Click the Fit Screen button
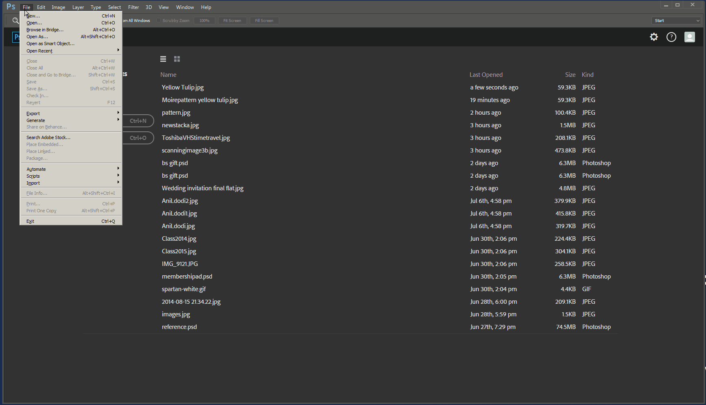The width and height of the screenshot is (706, 405). (232, 20)
